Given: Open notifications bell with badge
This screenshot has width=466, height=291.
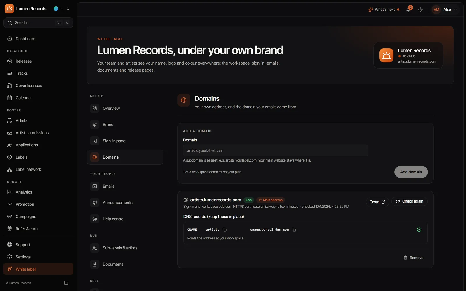Looking at the screenshot, I should (x=409, y=9).
